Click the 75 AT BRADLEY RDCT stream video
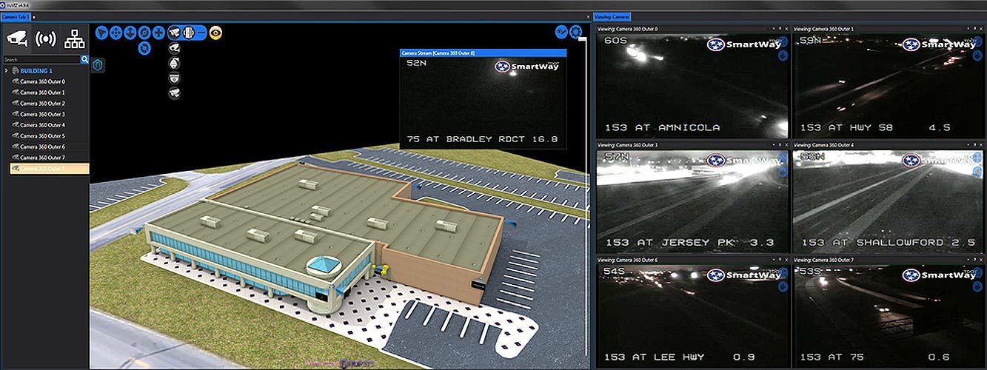This screenshot has width=987, height=370. coord(483,103)
